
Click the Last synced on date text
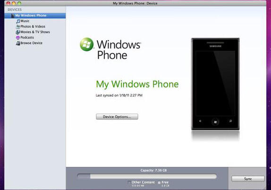pos(119,95)
